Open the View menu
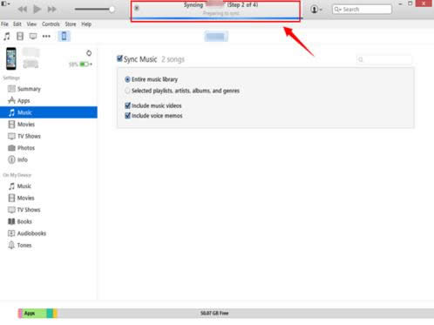 pos(31,24)
